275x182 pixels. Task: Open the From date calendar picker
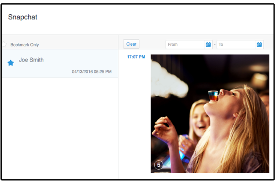tap(208, 45)
